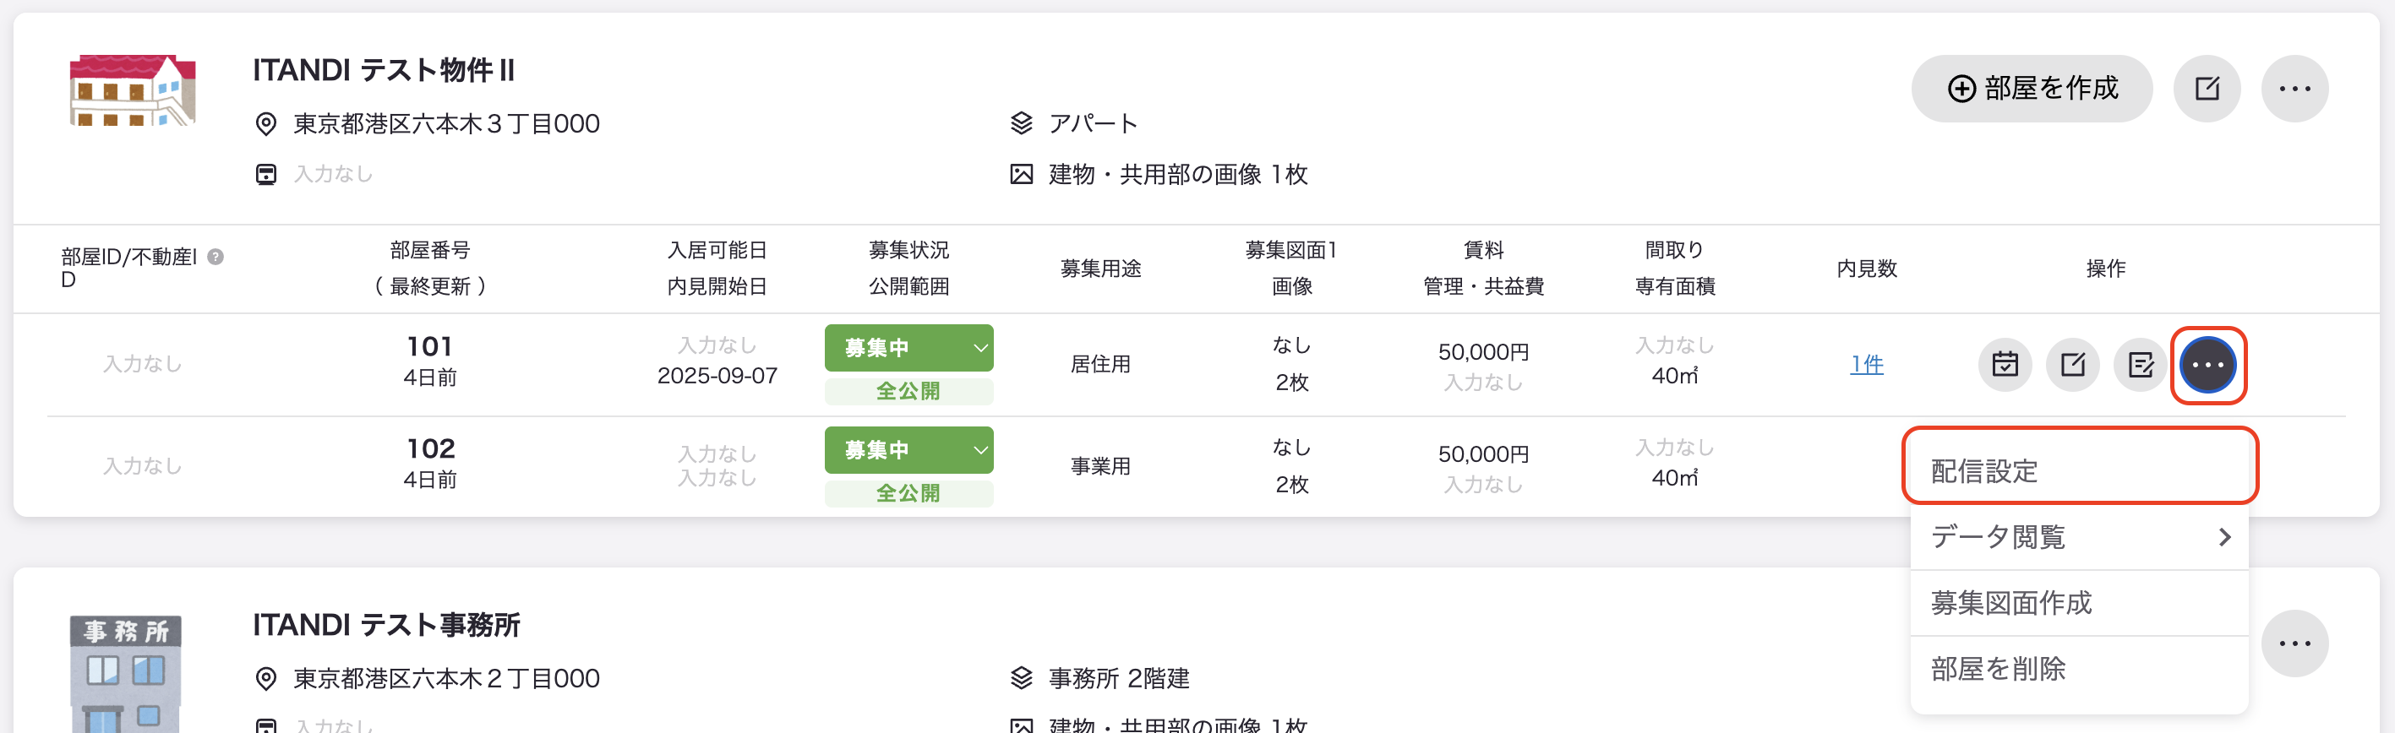2395x733 pixels.
Task: Open the edit pencil icon for room 101
Action: (2072, 364)
